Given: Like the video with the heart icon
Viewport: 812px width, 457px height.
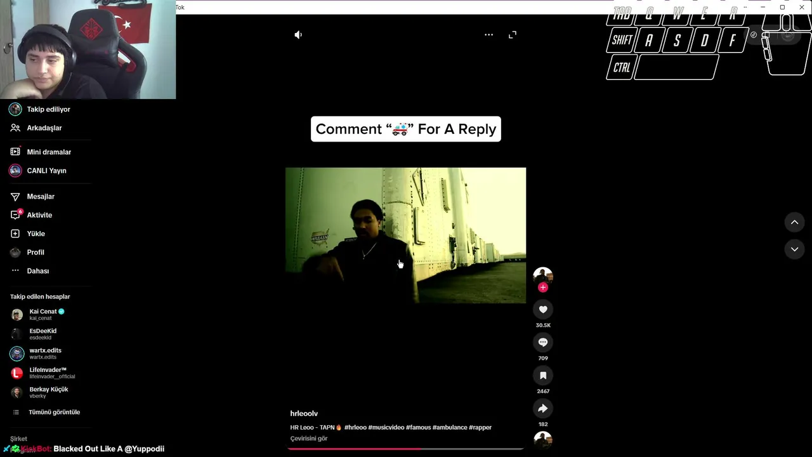Looking at the screenshot, I should click(543, 309).
